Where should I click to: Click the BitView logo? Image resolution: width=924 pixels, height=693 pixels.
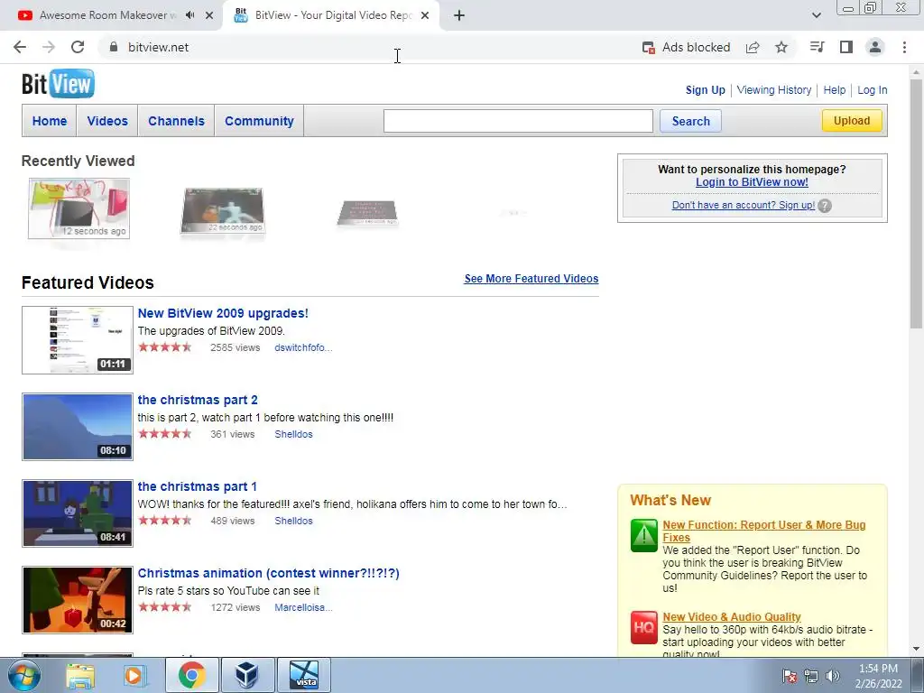58,84
